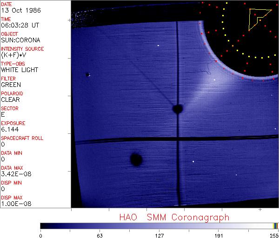The width and height of the screenshot is (279, 238).
Task: Click the dark blob on the vertical line
Action: [x=177, y=109]
